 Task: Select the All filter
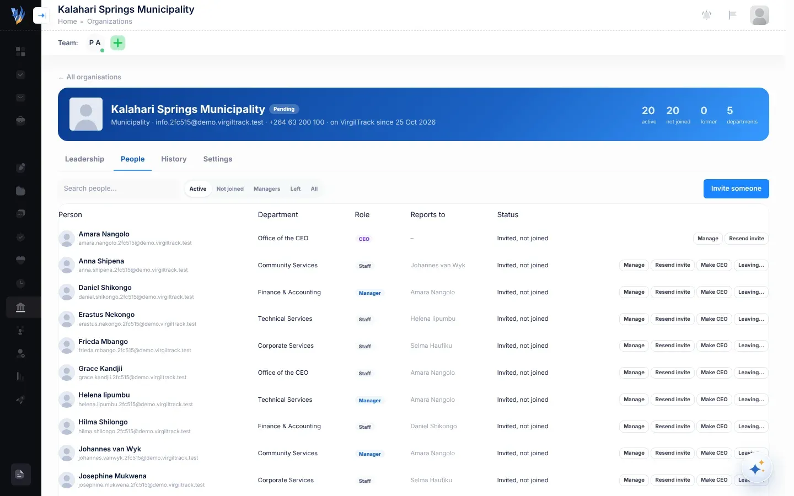coord(314,189)
